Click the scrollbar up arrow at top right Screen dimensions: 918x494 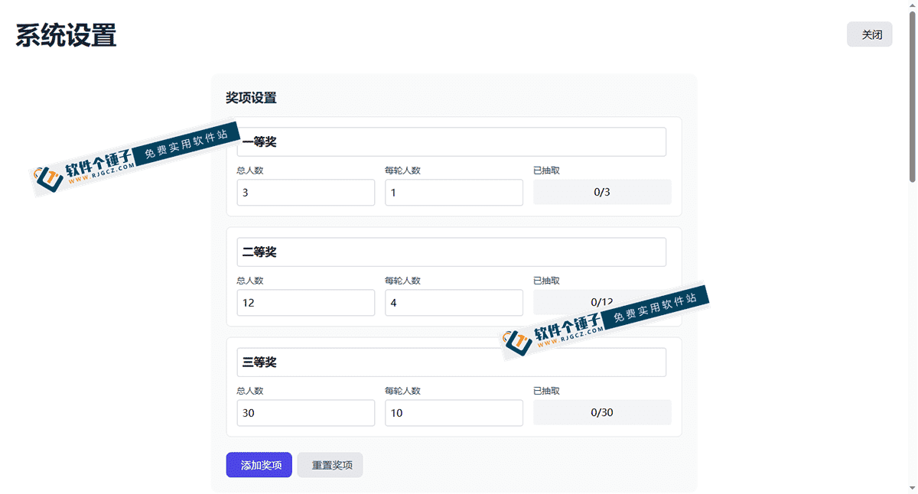(913, 5)
